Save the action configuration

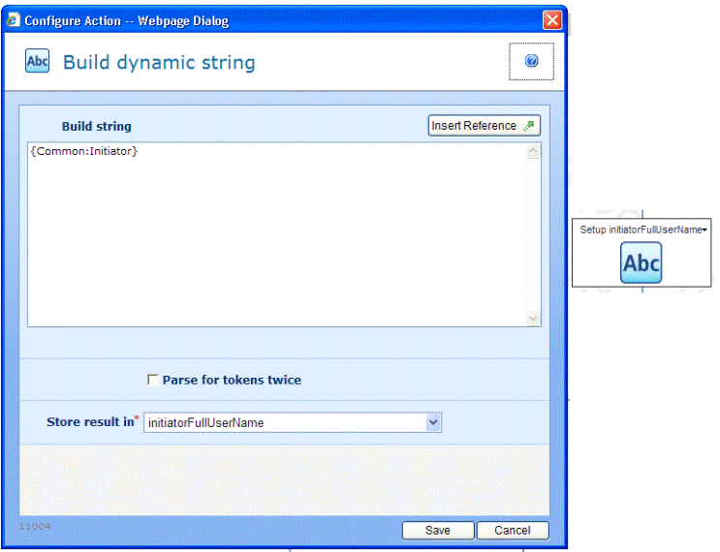tap(438, 531)
